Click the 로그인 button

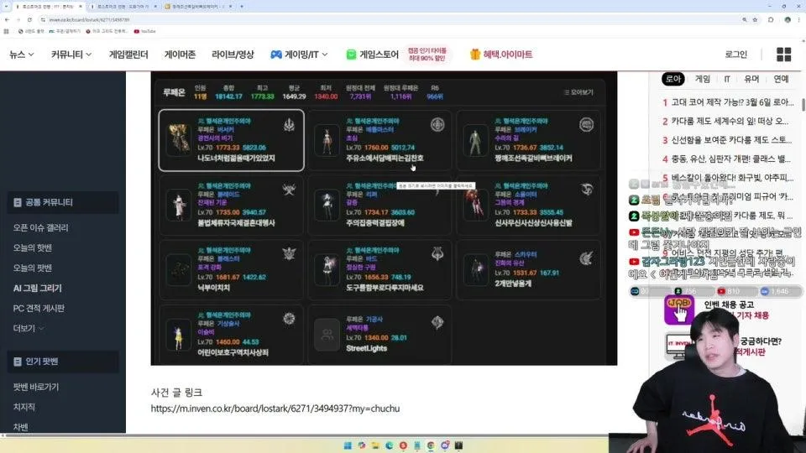735,55
